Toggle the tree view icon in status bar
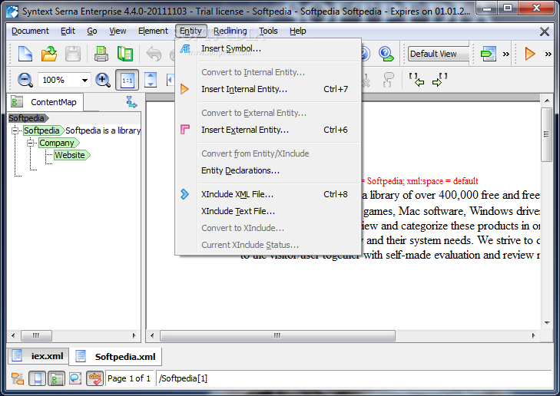560x396 pixels. [18, 378]
